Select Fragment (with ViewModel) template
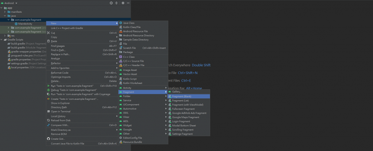This screenshot has height=151, width=373. point(189,105)
